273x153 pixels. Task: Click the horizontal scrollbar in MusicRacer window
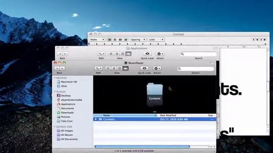(142, 147)
